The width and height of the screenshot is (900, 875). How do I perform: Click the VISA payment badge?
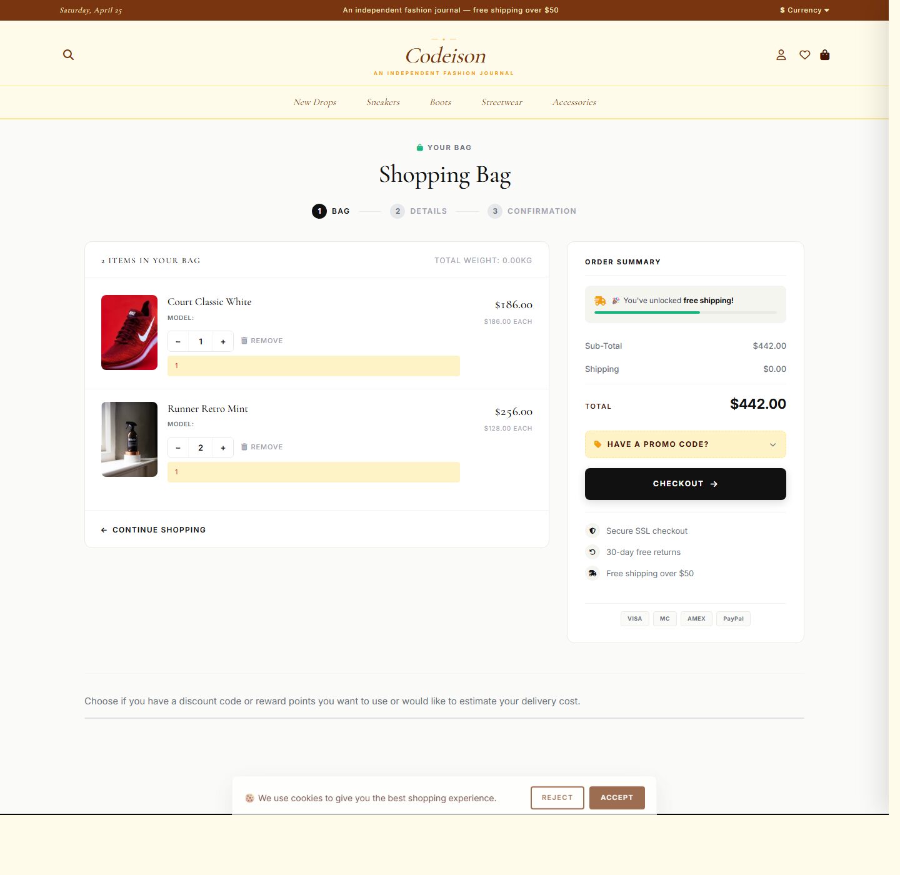[635, 619]
